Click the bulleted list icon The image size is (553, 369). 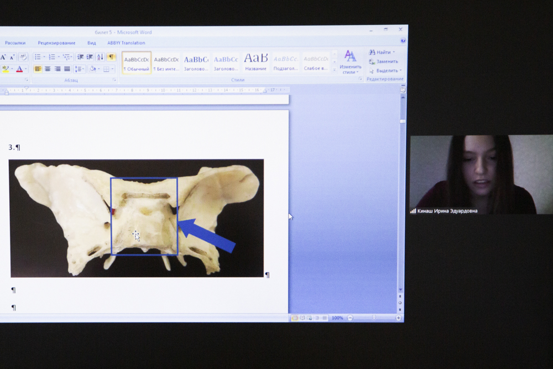(37, 57)
